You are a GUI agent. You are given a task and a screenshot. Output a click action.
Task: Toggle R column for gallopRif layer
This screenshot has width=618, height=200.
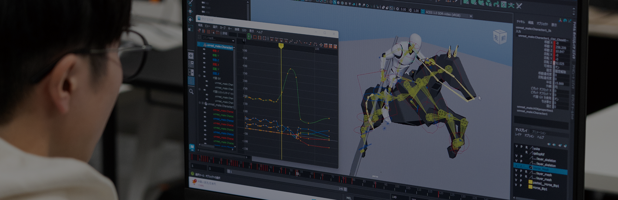point(527,152)
